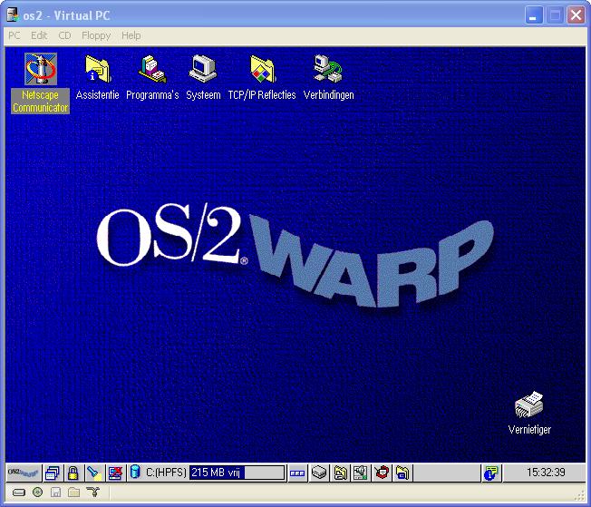Click the padlock lockup icon
This screenshot has width=591, height=507.
point(73,473)
